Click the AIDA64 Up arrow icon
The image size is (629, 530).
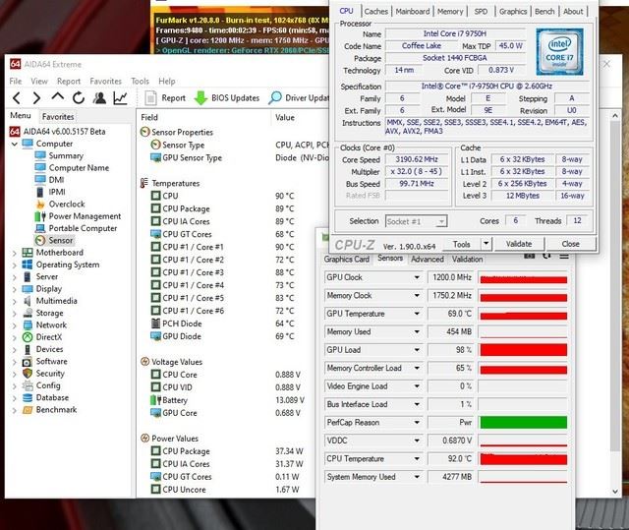pyautogui.click(x=58, y=96)
